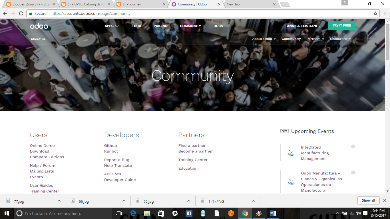The width and height of the screenshot is (390, 219).
Task: Open the Runbot link
Action: pyautogui.click(x=111, y=151)
